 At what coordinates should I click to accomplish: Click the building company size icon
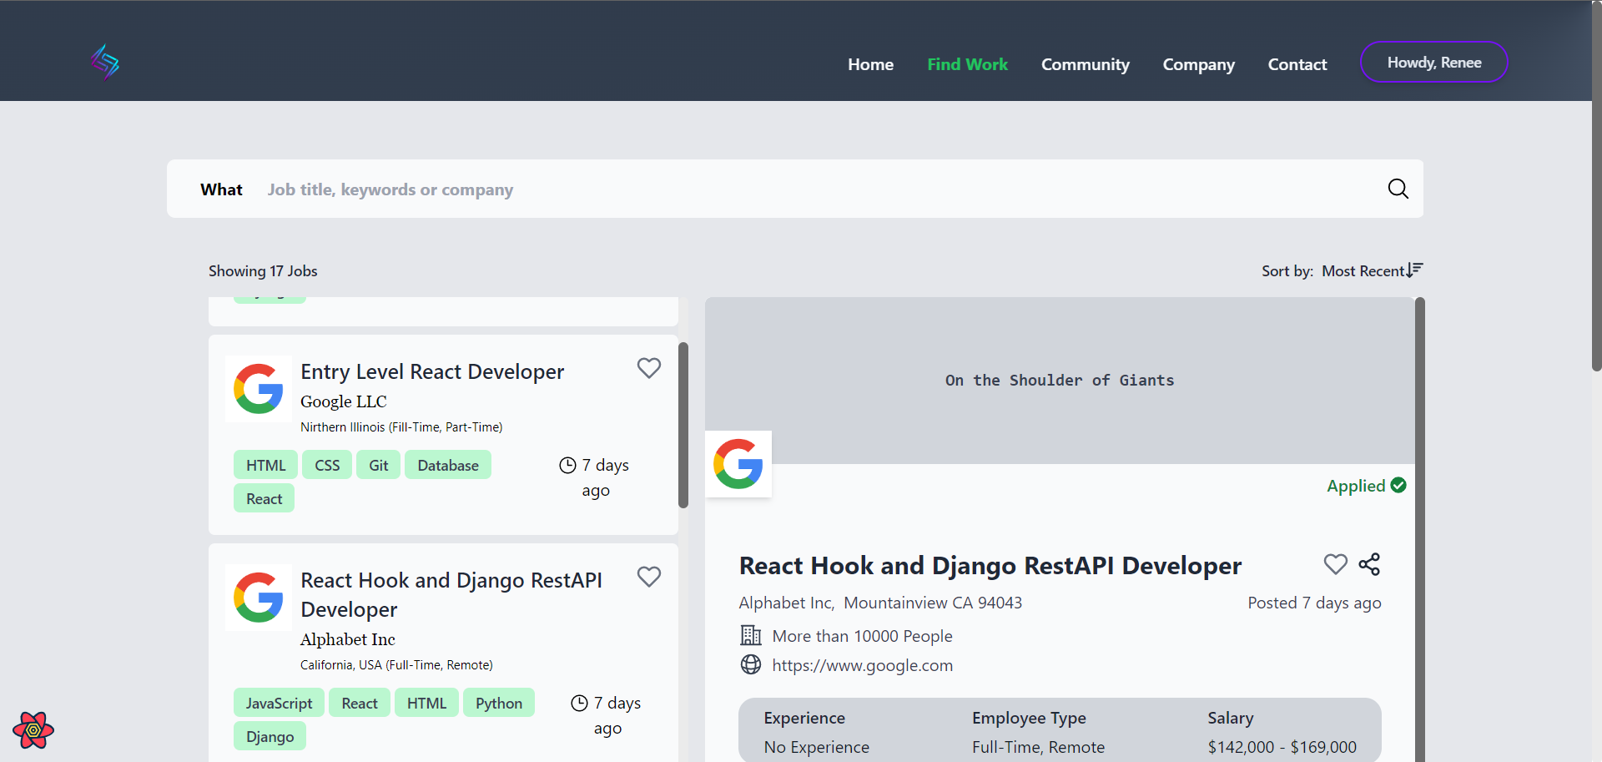751,635
